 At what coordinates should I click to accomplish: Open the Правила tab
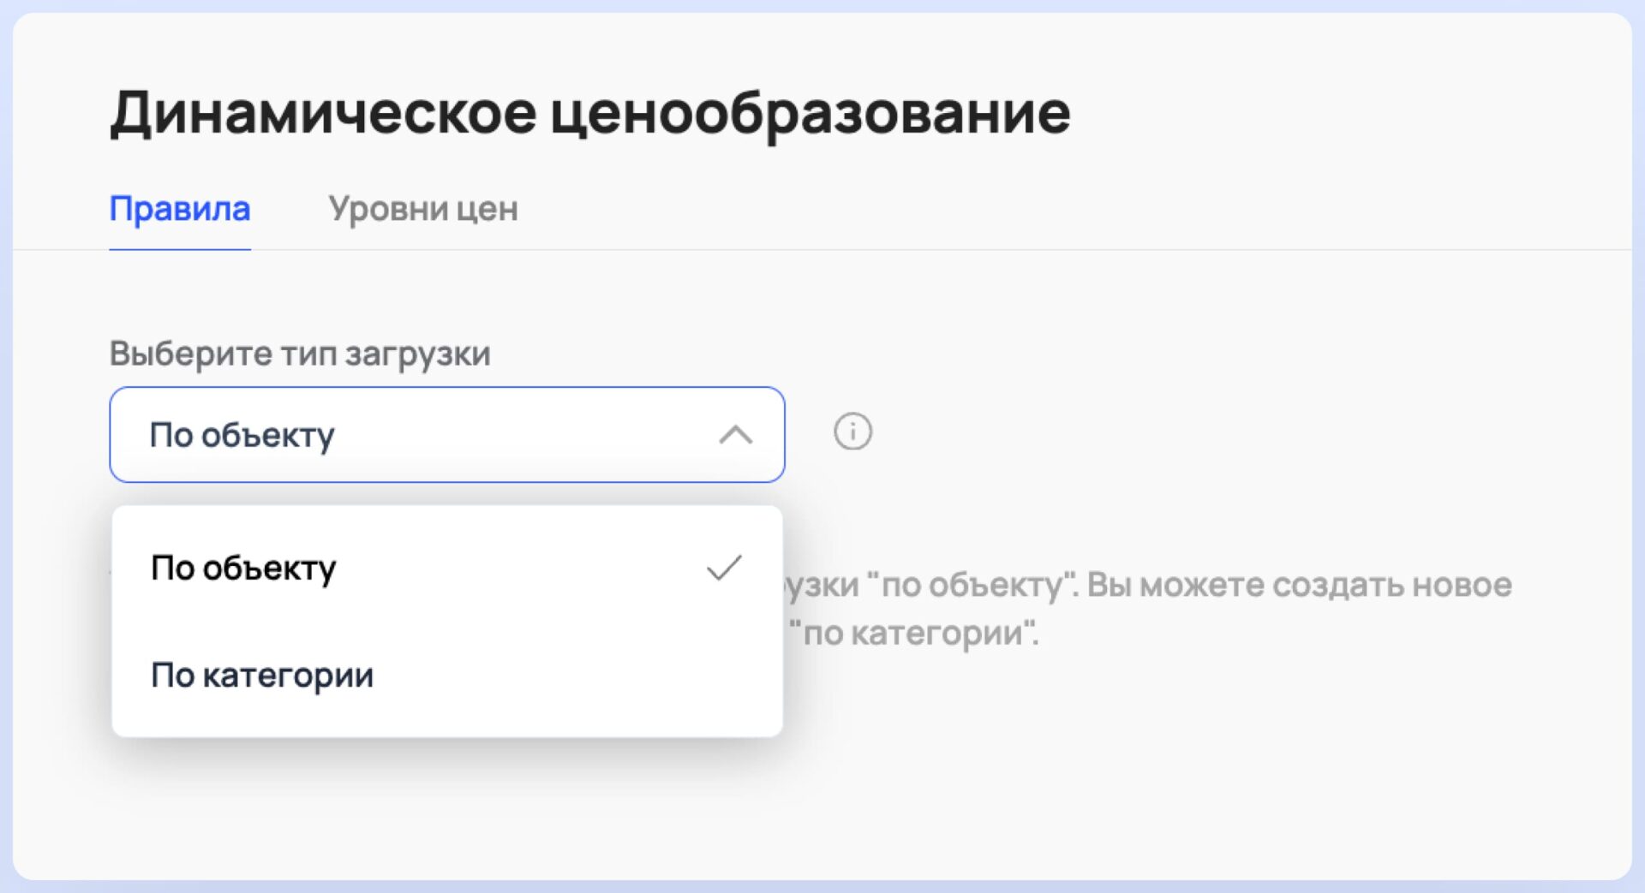pyautogui.click(x=180, y=209)
